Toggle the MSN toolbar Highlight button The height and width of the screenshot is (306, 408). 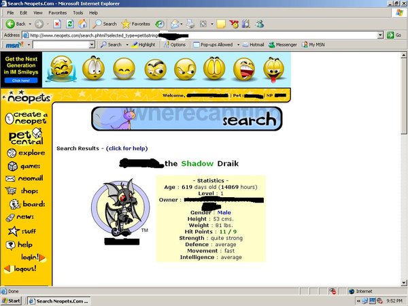(143, 44)
